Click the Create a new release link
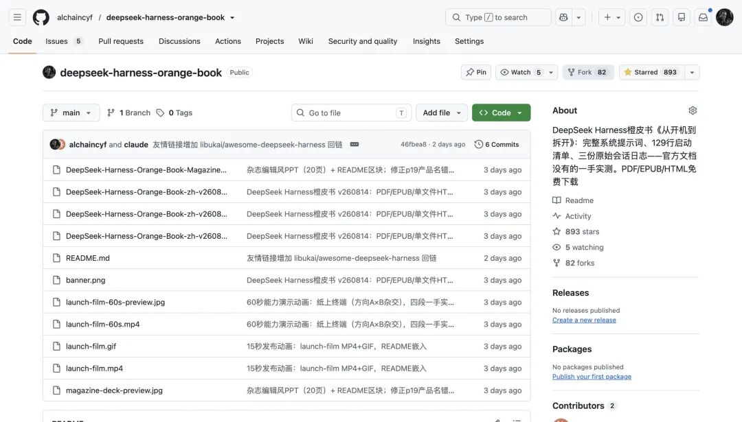The width and height of the screenshot is (742, 422). pos(584,320)
